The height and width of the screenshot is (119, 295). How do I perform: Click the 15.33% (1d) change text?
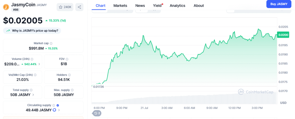(57, 20)
